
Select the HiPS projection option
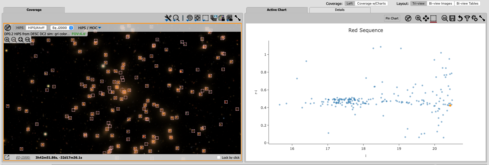pyautogui.click(x=20, y=28)
